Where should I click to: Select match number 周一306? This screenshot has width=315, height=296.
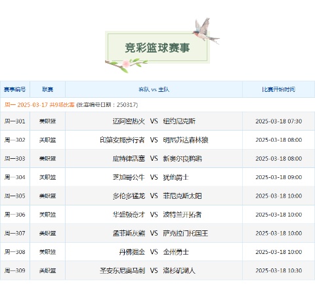click(x=15, y=215)
